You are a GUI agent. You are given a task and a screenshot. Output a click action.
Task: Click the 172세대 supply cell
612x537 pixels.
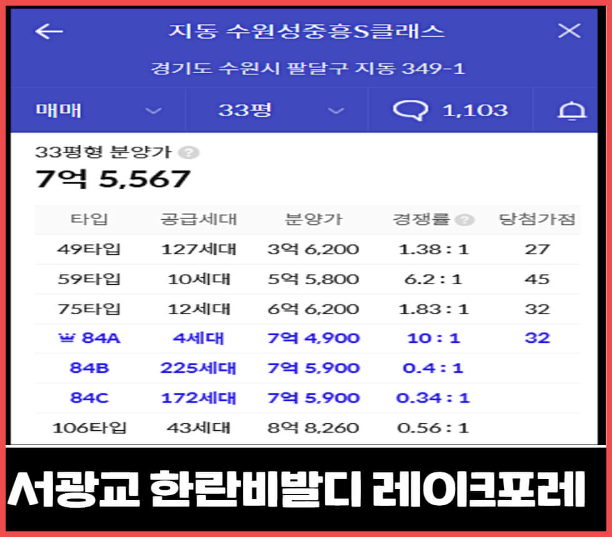pyautogui.click(x=199, y=398)
